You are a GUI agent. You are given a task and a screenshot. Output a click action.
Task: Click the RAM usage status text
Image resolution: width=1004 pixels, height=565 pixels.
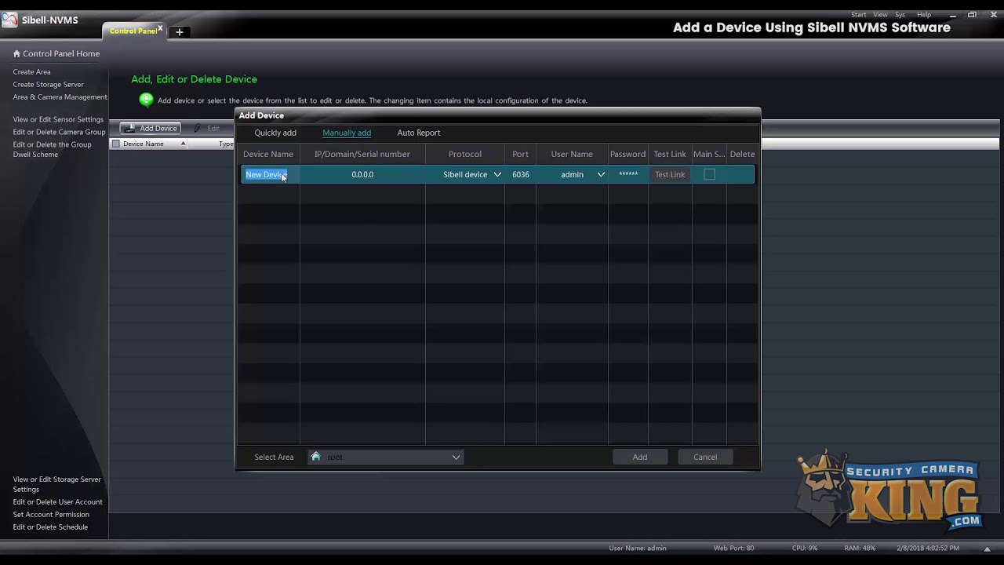860,548
